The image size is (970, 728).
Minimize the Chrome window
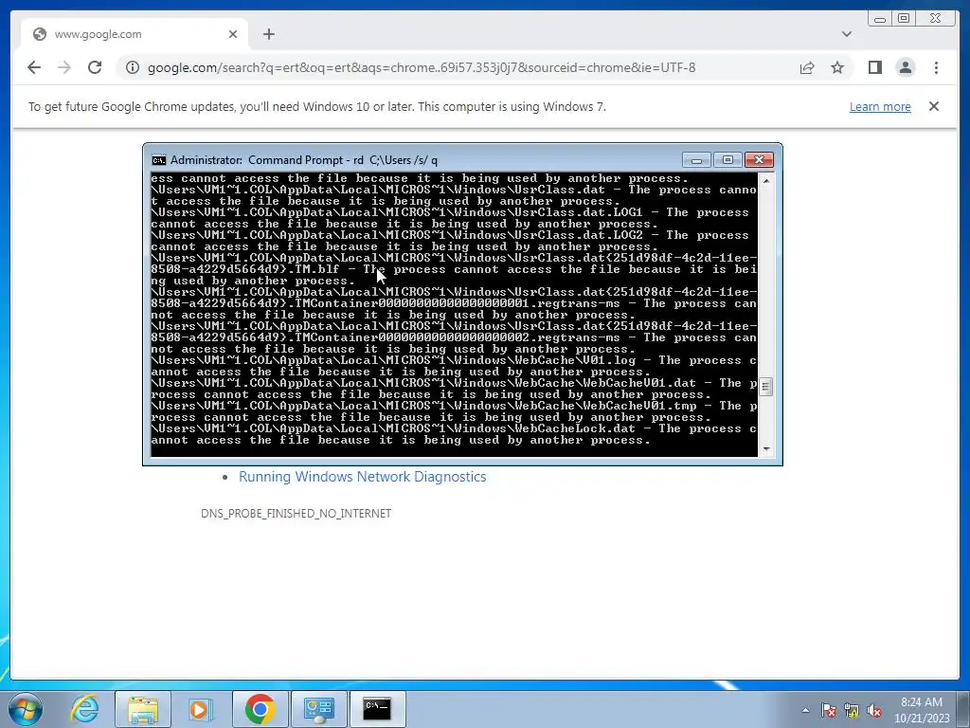880,19
